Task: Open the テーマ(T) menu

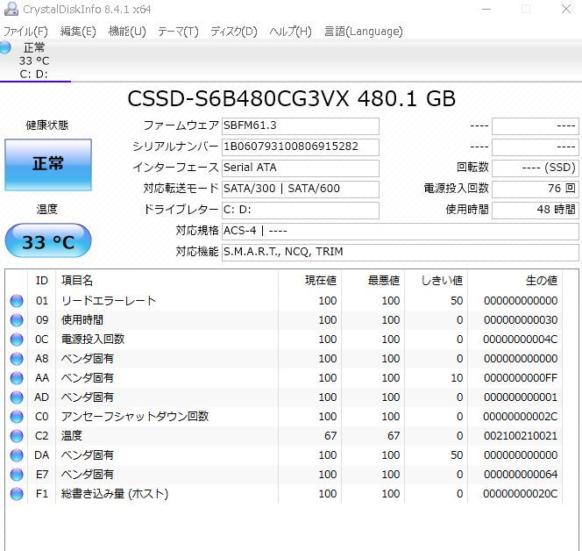Action: tap(178, 32)
